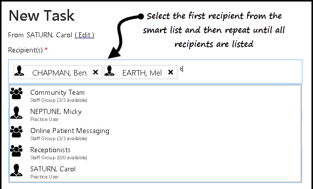313x189 pixels.
Task: Click the Online Patient Messaging group icon
Action: click(x=16, y=132)
